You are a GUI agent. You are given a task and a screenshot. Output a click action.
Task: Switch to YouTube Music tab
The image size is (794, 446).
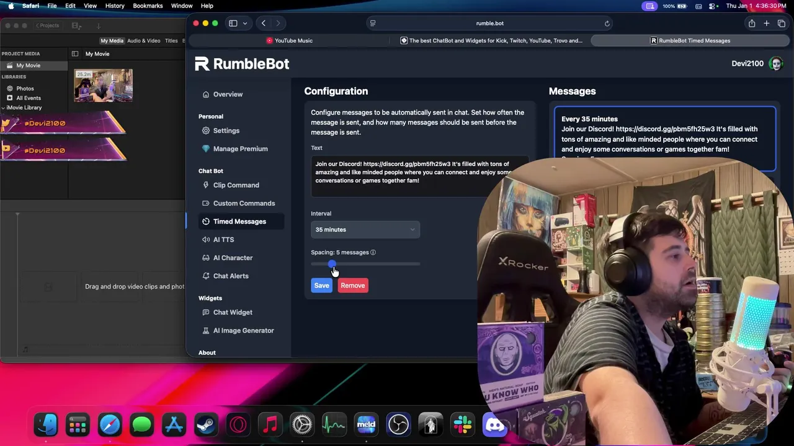pyautogui.click(x=289, y=41)
